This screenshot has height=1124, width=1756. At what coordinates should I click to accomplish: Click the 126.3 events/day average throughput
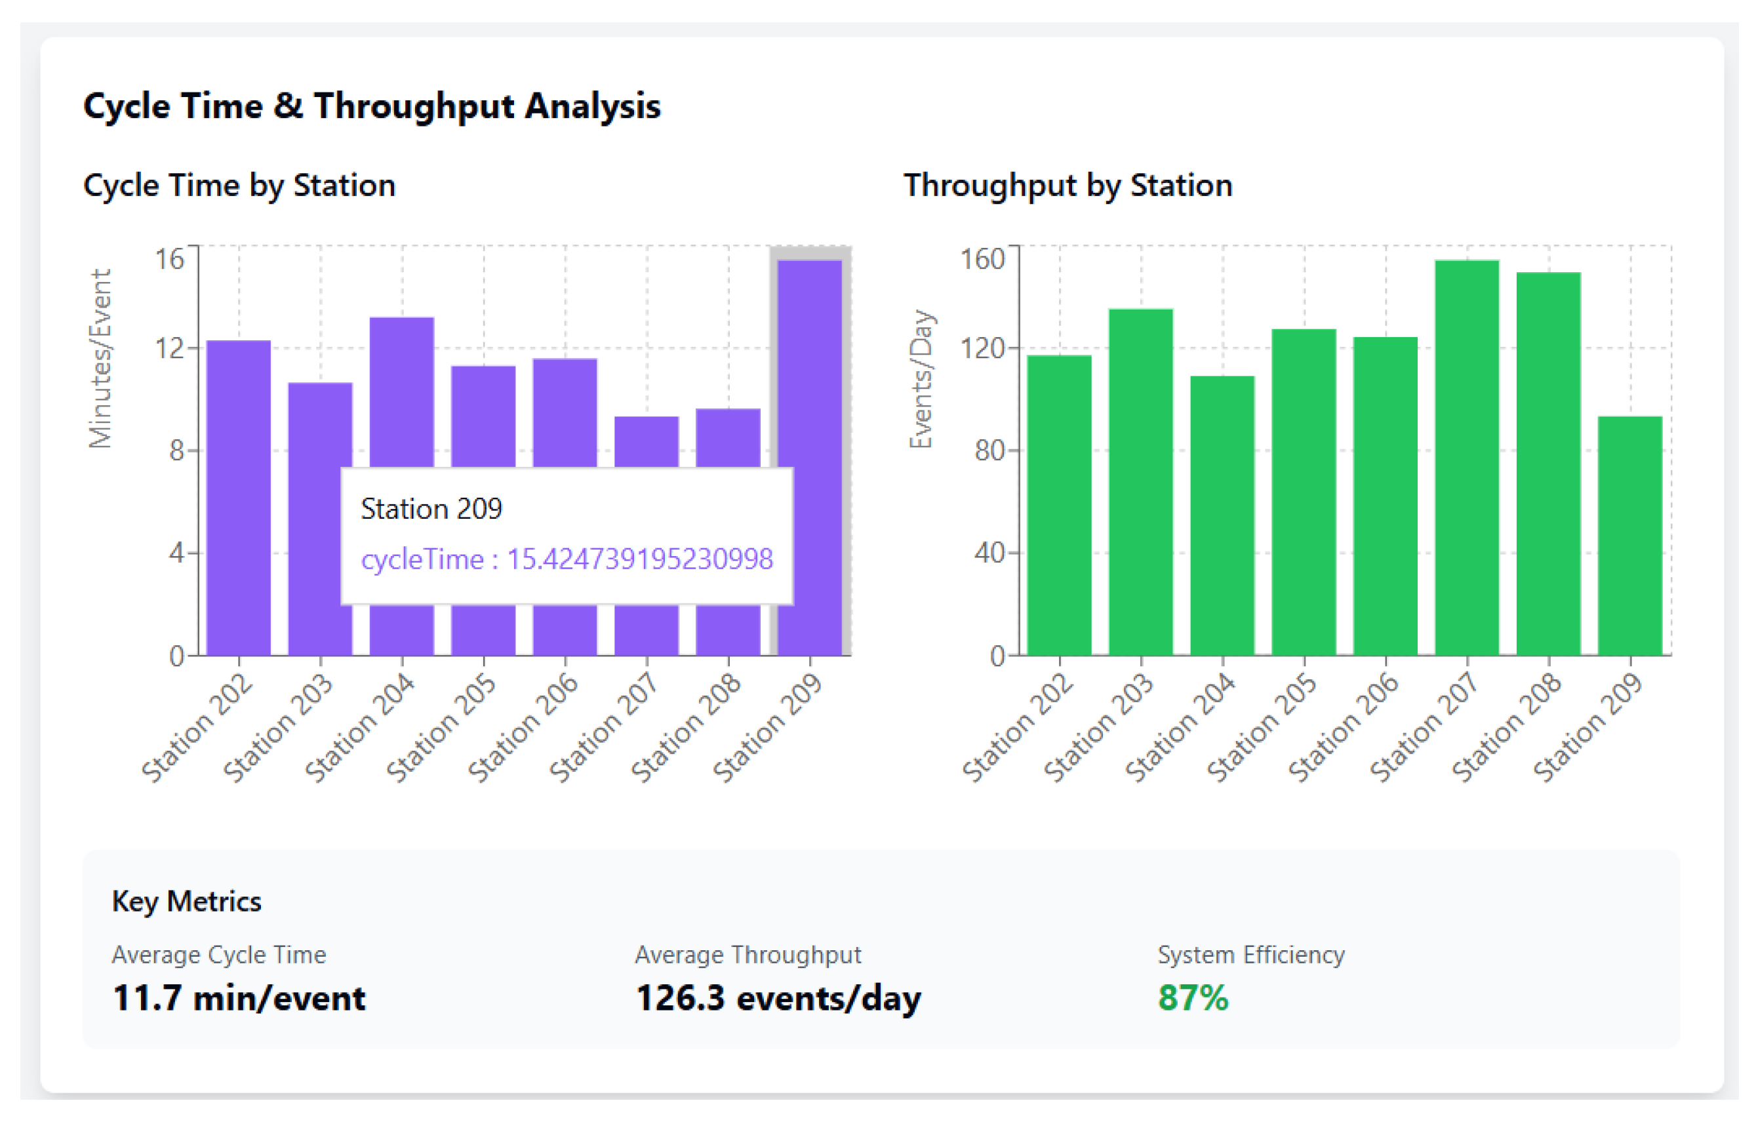pos(778,999)
